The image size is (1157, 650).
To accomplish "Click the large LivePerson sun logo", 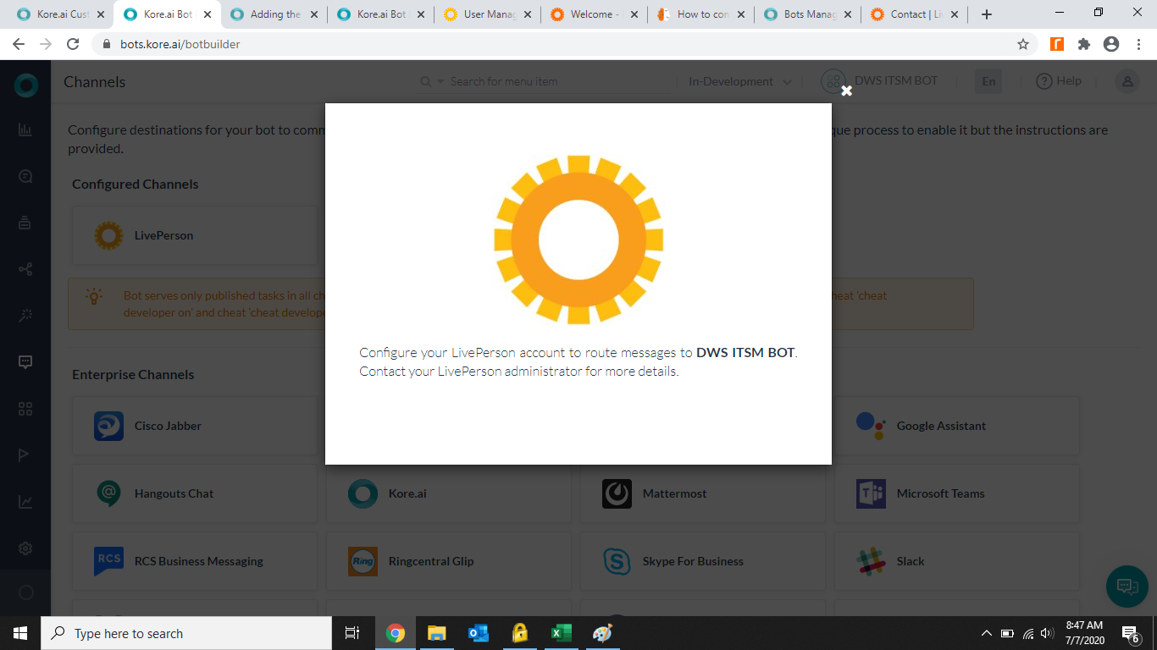I will [578, 240].
